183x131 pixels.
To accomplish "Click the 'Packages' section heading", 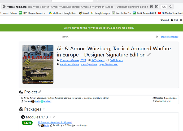I will click(33, 109).
